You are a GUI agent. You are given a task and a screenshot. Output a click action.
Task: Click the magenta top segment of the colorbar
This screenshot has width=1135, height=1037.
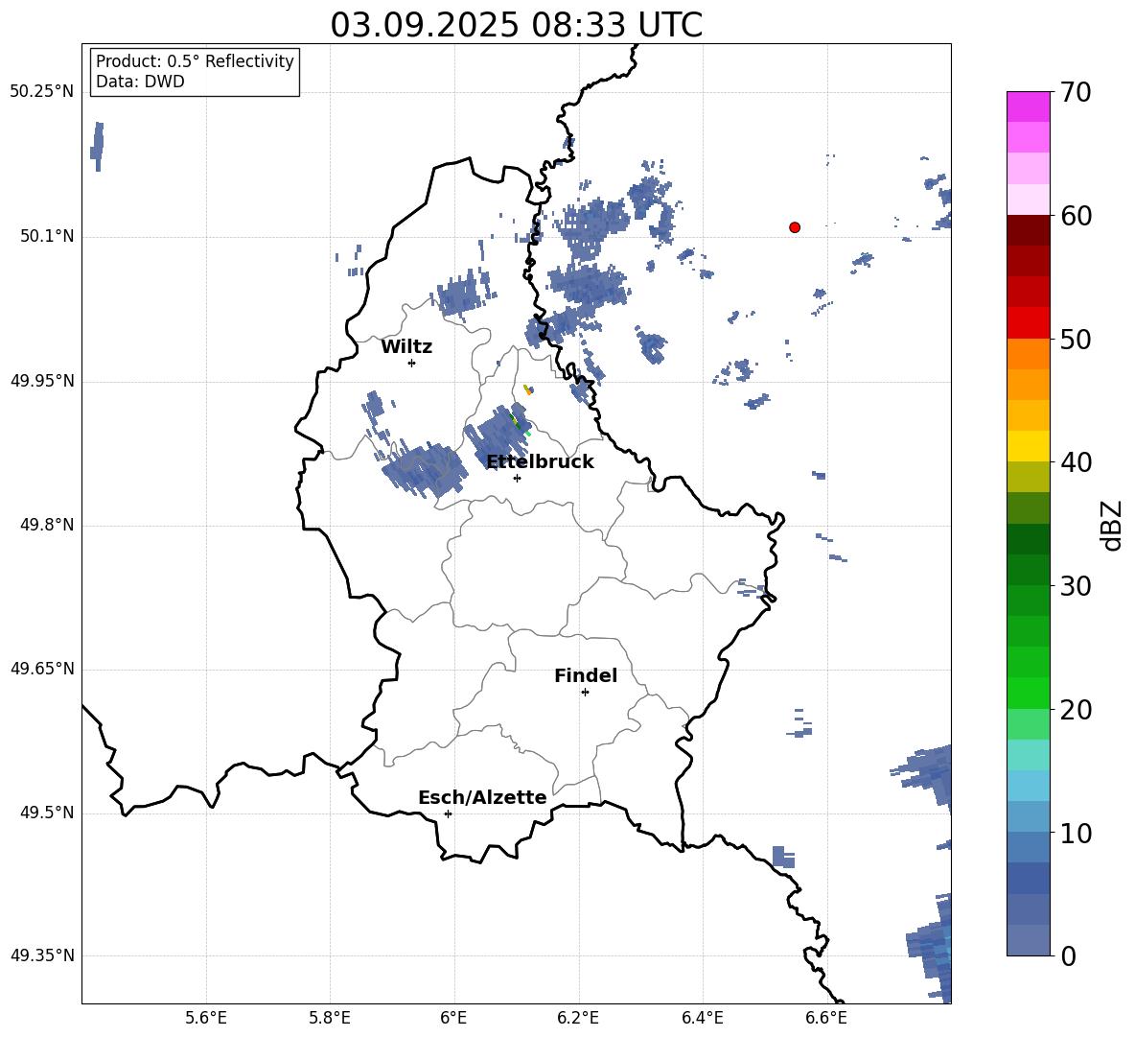click(x=1029, y=107)
